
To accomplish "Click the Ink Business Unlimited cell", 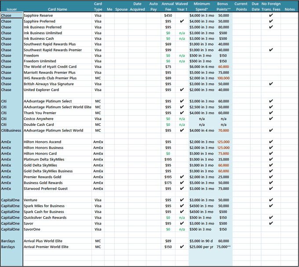I will (x=57, y=33).
